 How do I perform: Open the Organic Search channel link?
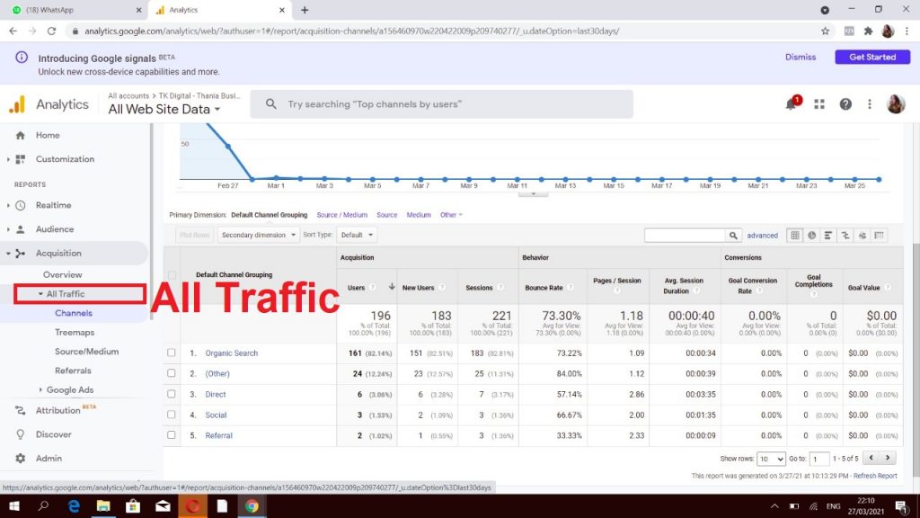(231, 353)
